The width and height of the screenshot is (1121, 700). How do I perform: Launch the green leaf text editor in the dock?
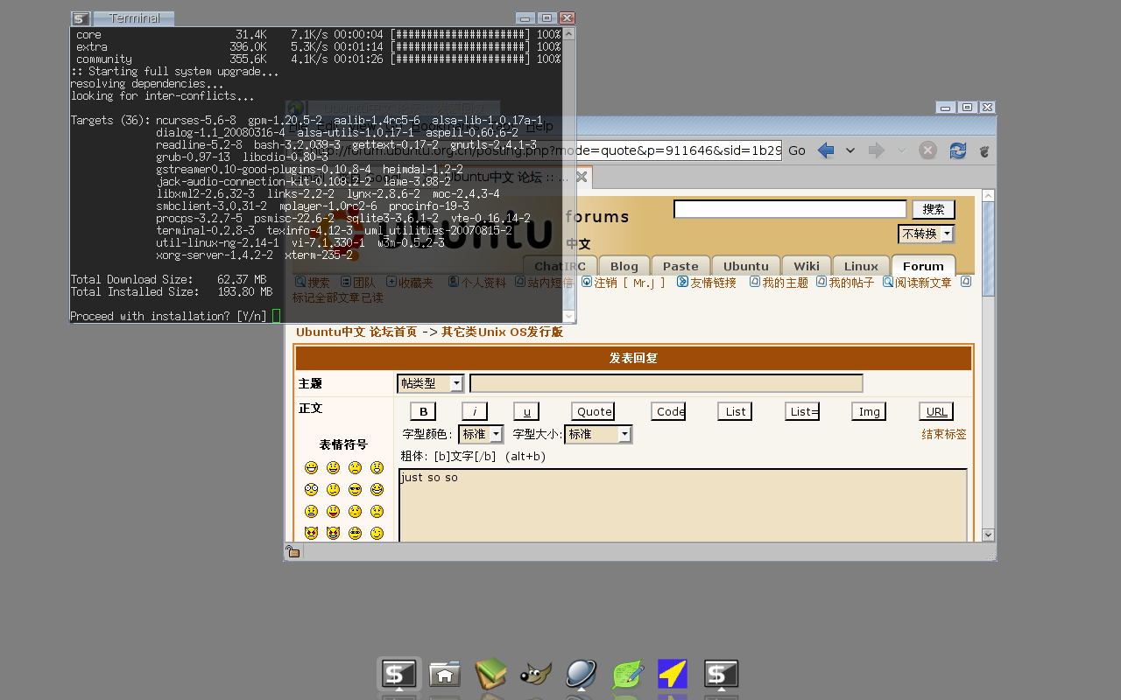628,675
